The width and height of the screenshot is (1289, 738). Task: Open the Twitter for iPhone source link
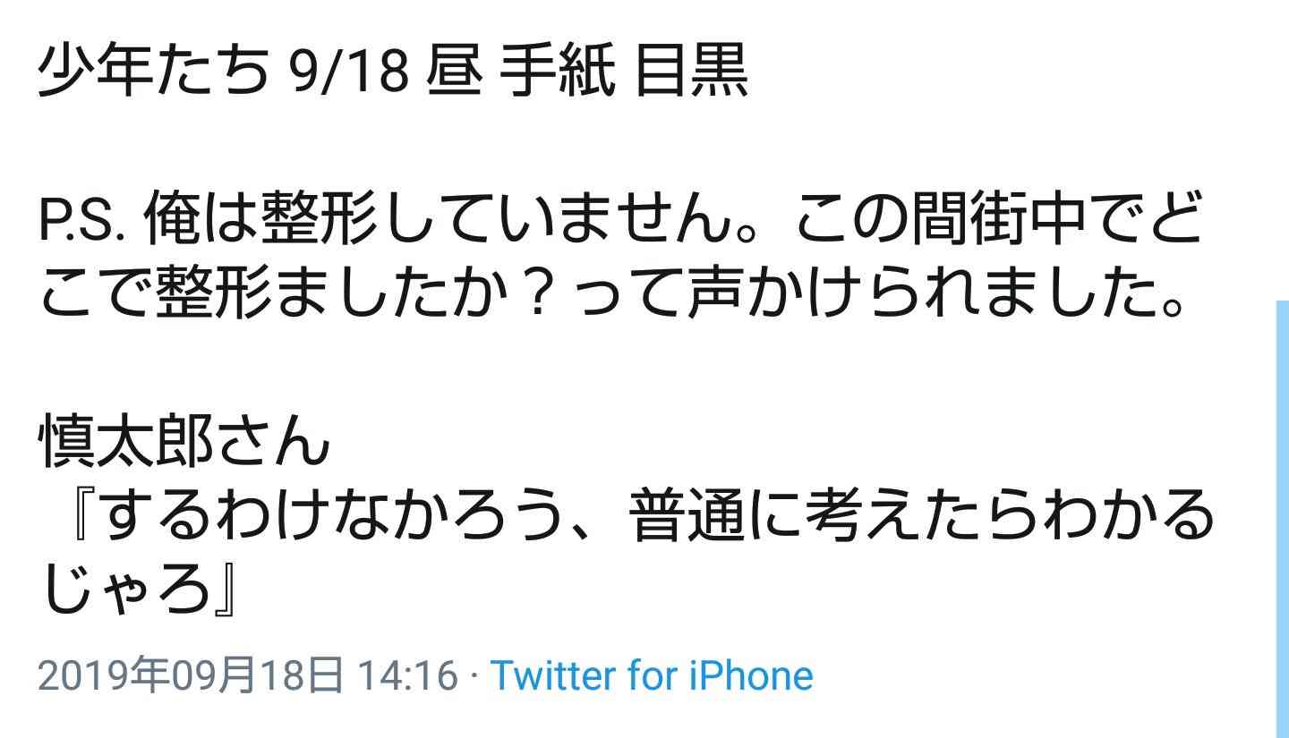pos(652,675)
